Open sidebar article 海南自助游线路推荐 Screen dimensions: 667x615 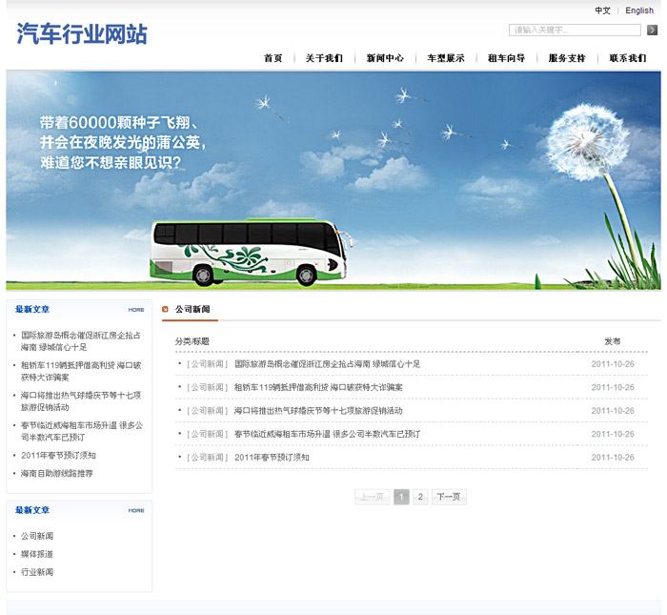click(x=57, y=473)
